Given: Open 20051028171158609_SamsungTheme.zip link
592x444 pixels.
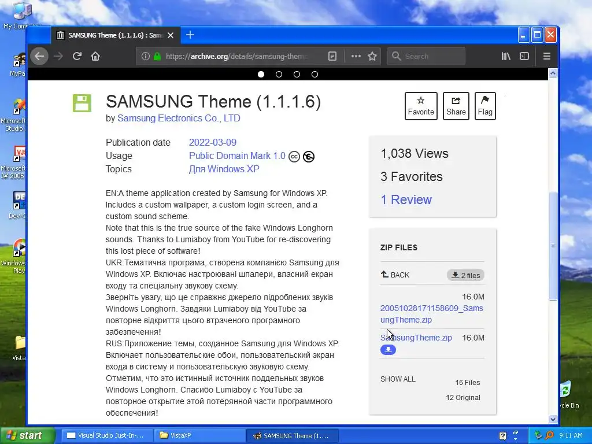Looking at the screenshot, I should coord(431,314).
